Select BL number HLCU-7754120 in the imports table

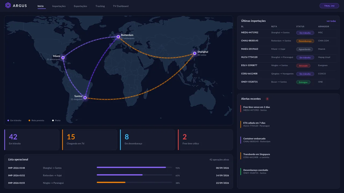249,57
